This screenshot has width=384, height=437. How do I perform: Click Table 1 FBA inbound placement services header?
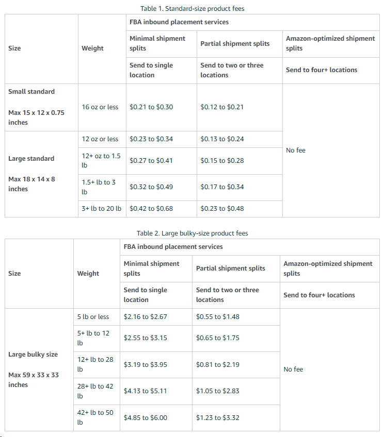click(x=252, y=22)
